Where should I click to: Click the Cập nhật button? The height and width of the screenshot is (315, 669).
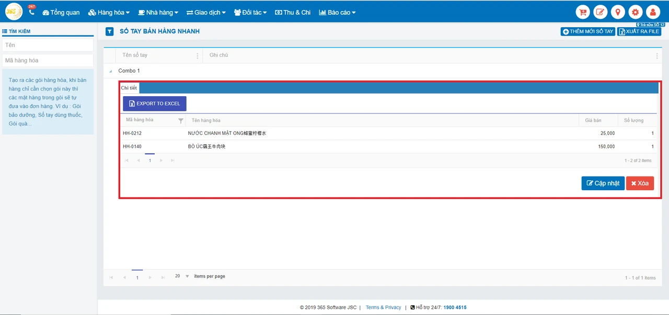[x=603, y=183]
